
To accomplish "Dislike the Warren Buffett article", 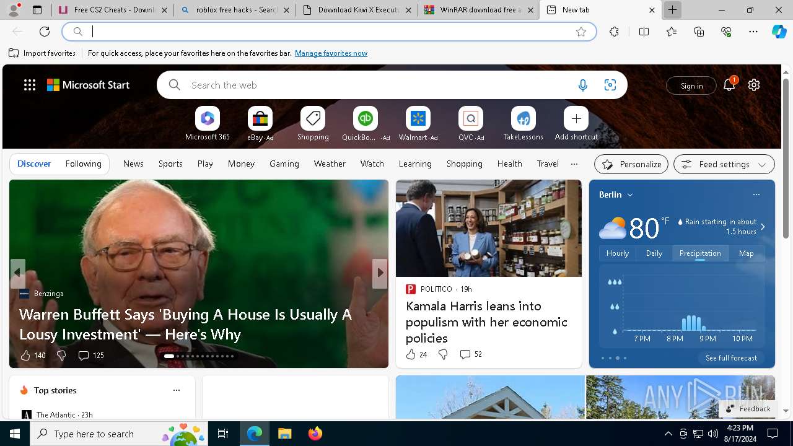I will click(x=61, y=356).
